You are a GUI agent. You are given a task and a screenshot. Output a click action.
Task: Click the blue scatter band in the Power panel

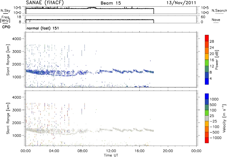coord(90,72)
